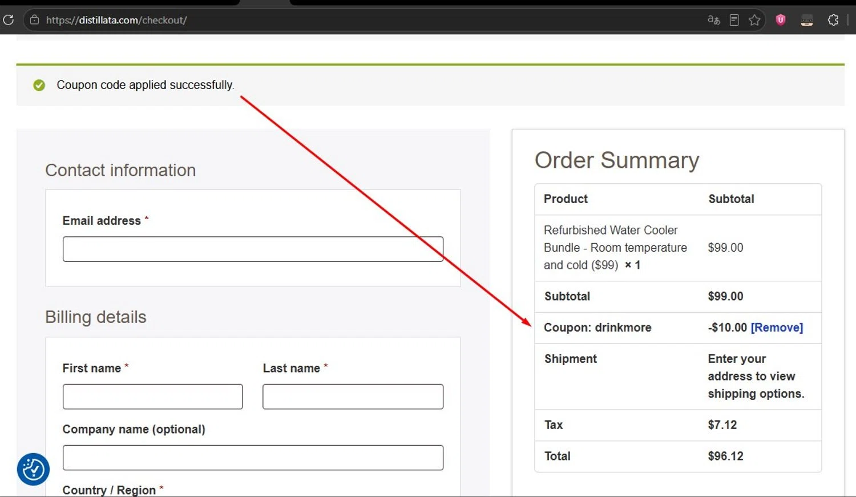Click the bold Subtotal row label
Screen dimensions: 856x497
point(567,297)
